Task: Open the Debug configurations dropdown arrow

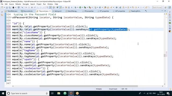Action: (78, 7)
